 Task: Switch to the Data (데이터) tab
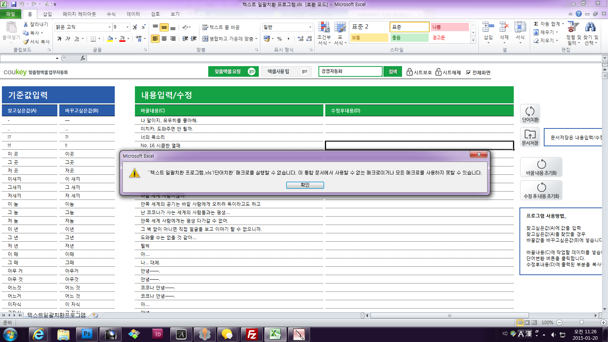point(133,14)
